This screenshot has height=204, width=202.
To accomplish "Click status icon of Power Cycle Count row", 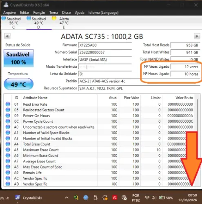I will pos(8,121).
